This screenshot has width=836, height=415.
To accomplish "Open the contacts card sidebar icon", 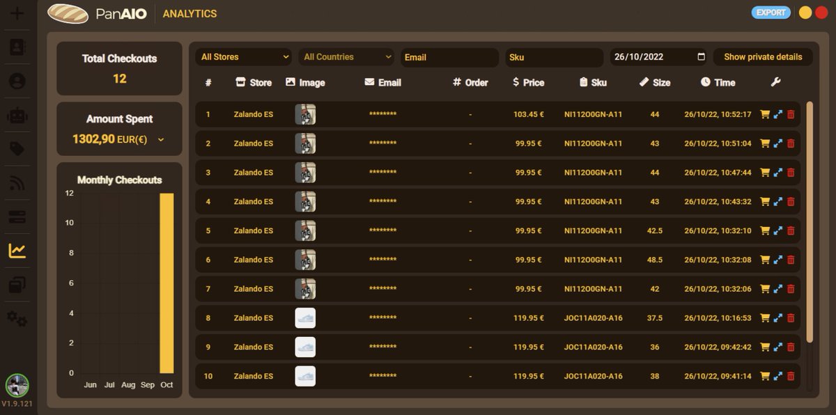I will (17, 47).
